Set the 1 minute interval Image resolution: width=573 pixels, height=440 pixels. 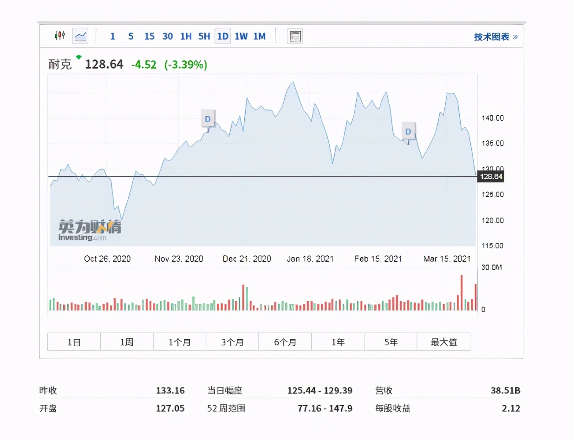click(x=112, y=36)
